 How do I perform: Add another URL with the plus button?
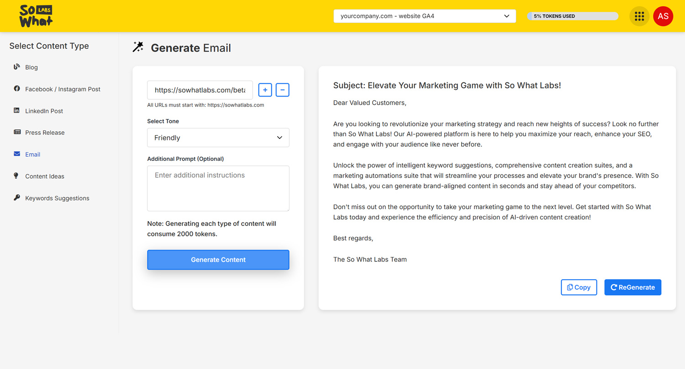265,90
